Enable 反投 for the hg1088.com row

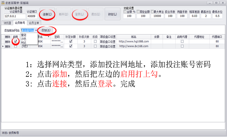click(x=95, y=41)
